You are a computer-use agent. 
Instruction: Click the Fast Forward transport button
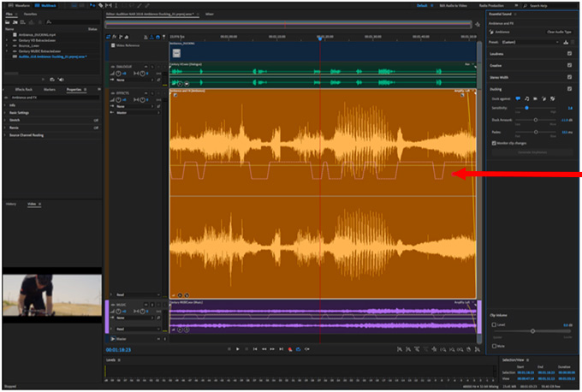(x=272, y=349)
